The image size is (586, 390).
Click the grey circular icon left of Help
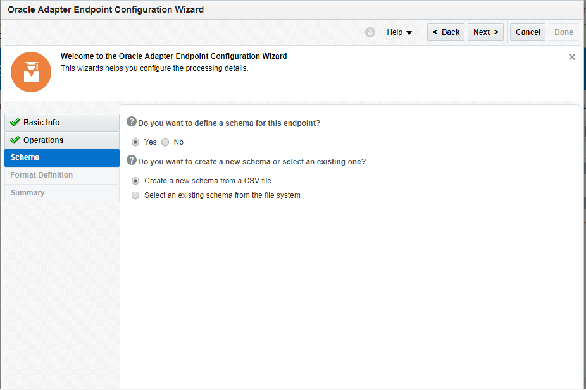(x=370, y=32)
